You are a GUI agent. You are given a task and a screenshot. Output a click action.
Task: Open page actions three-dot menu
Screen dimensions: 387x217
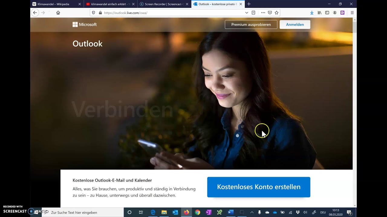pos(263,13)
